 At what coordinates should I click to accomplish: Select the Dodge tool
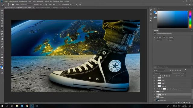tap(2, 44)
